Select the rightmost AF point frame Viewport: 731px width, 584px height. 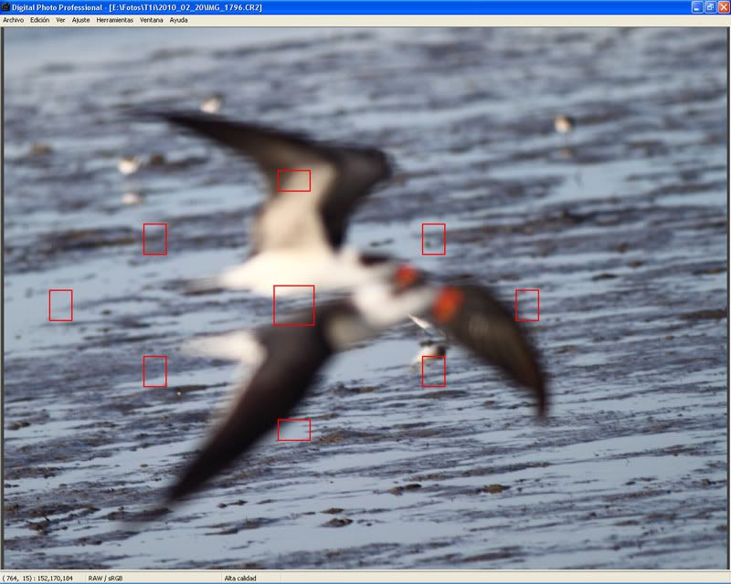pos(527,305)
